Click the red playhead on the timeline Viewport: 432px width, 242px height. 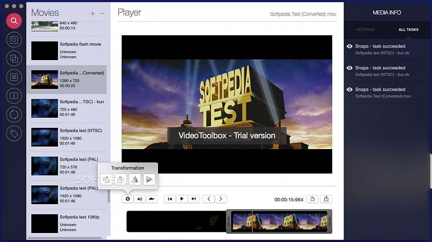click(252, 221)
